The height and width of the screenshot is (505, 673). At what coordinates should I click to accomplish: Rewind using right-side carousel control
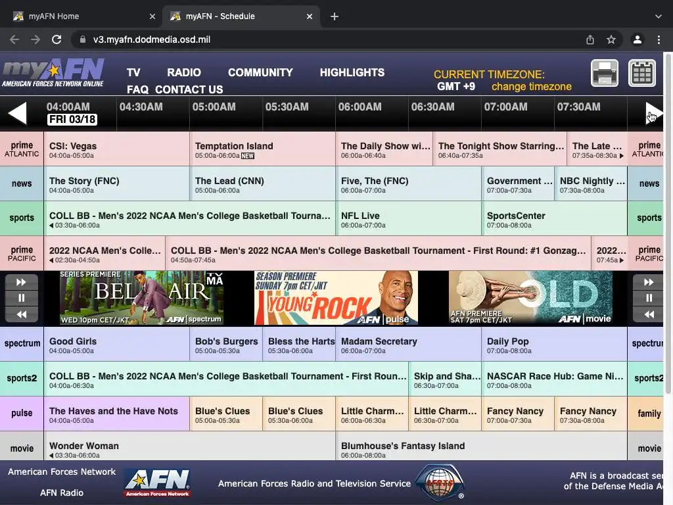pyautogui.click(x=649, y=314)
